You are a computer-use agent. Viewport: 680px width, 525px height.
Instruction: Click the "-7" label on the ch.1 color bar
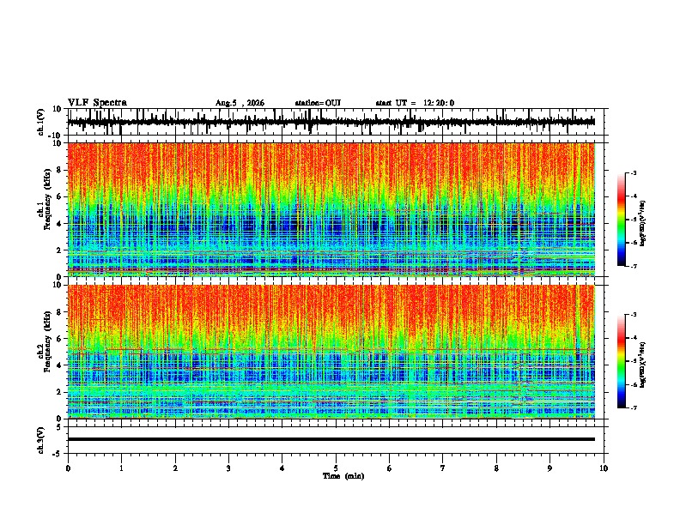634,266
